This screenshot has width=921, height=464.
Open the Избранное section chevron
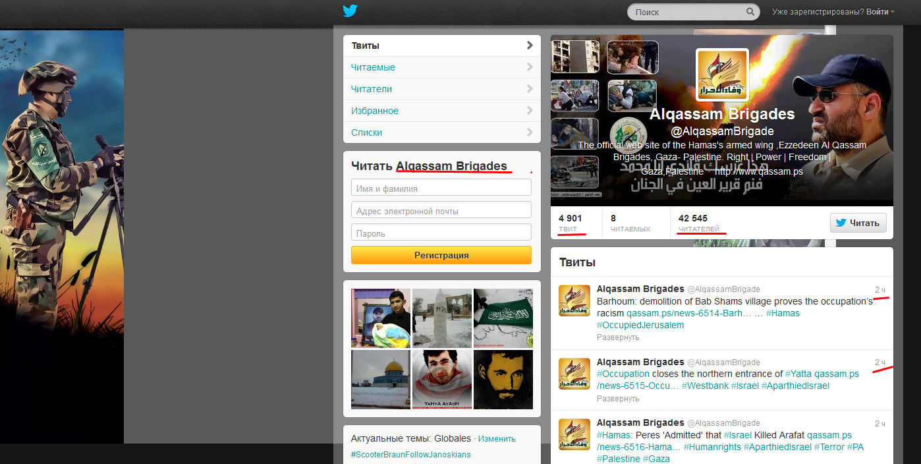pos(530,111)
